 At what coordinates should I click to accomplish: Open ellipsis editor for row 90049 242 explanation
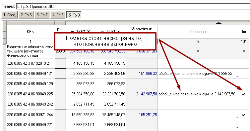pos(236,107)
